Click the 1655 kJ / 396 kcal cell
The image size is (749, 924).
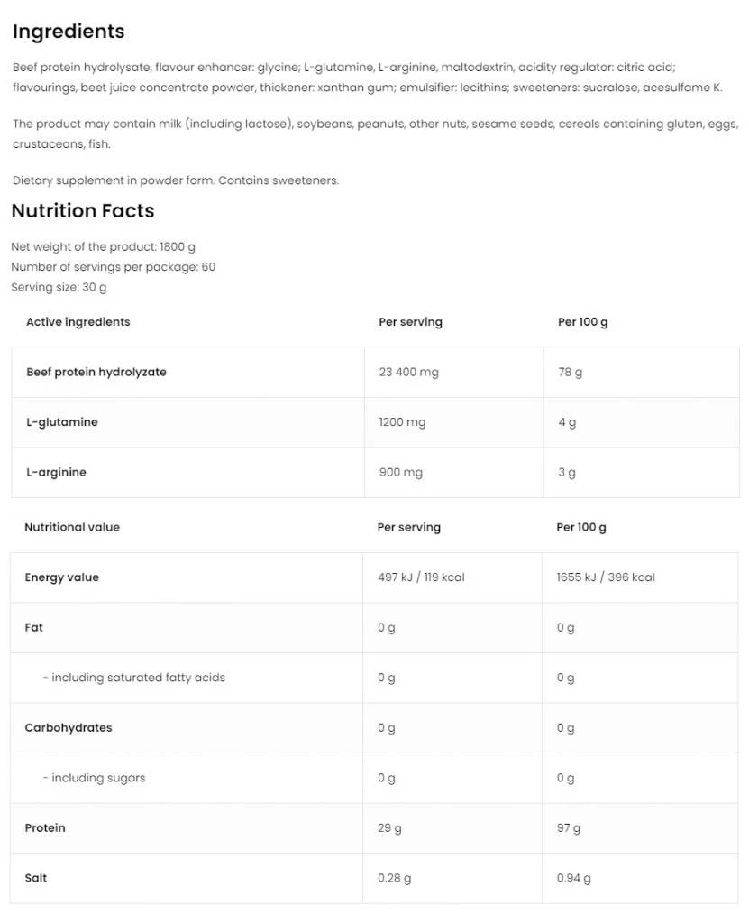pos(606,577)
